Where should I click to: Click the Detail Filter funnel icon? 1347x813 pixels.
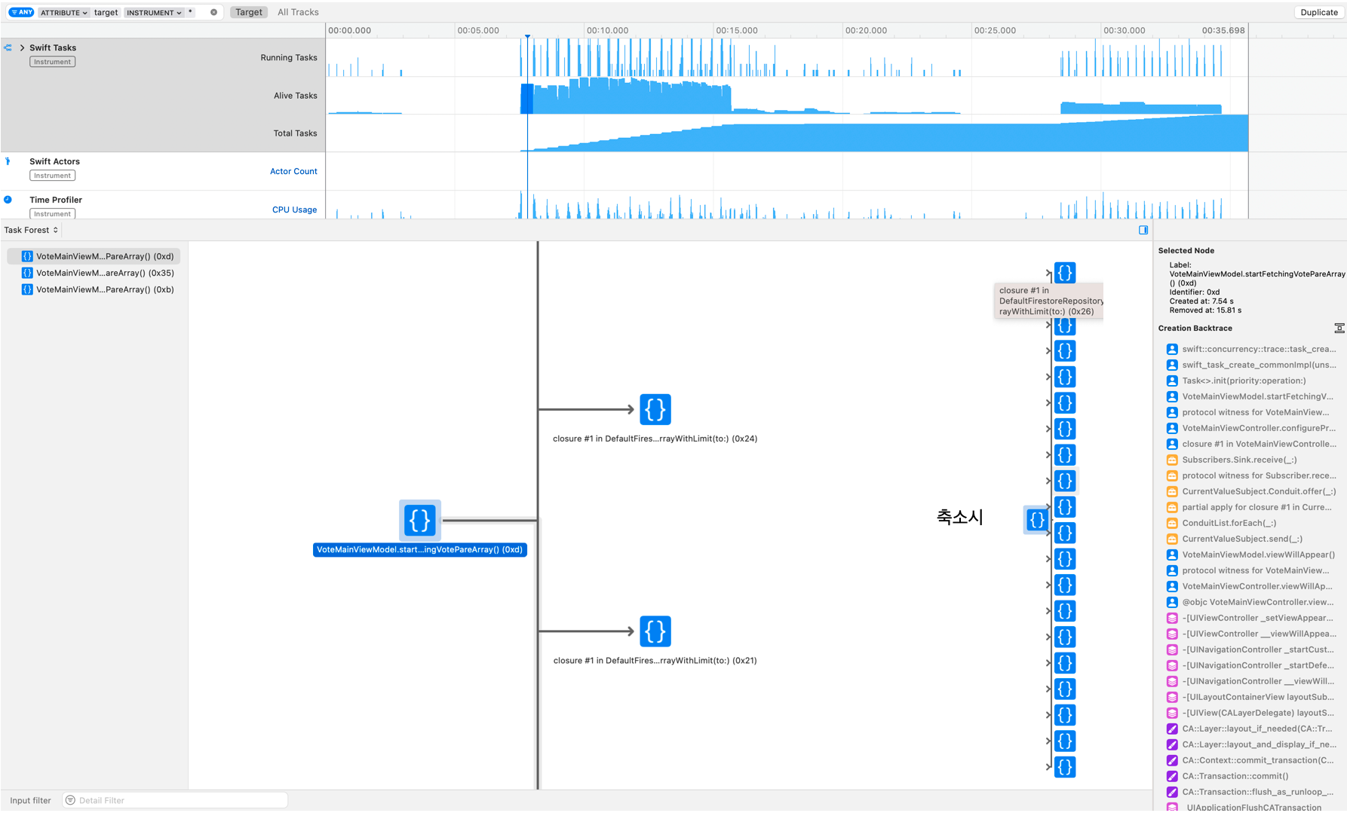click(70, 800)
